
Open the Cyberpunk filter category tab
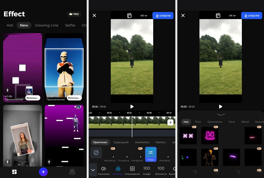click(121, 142)
